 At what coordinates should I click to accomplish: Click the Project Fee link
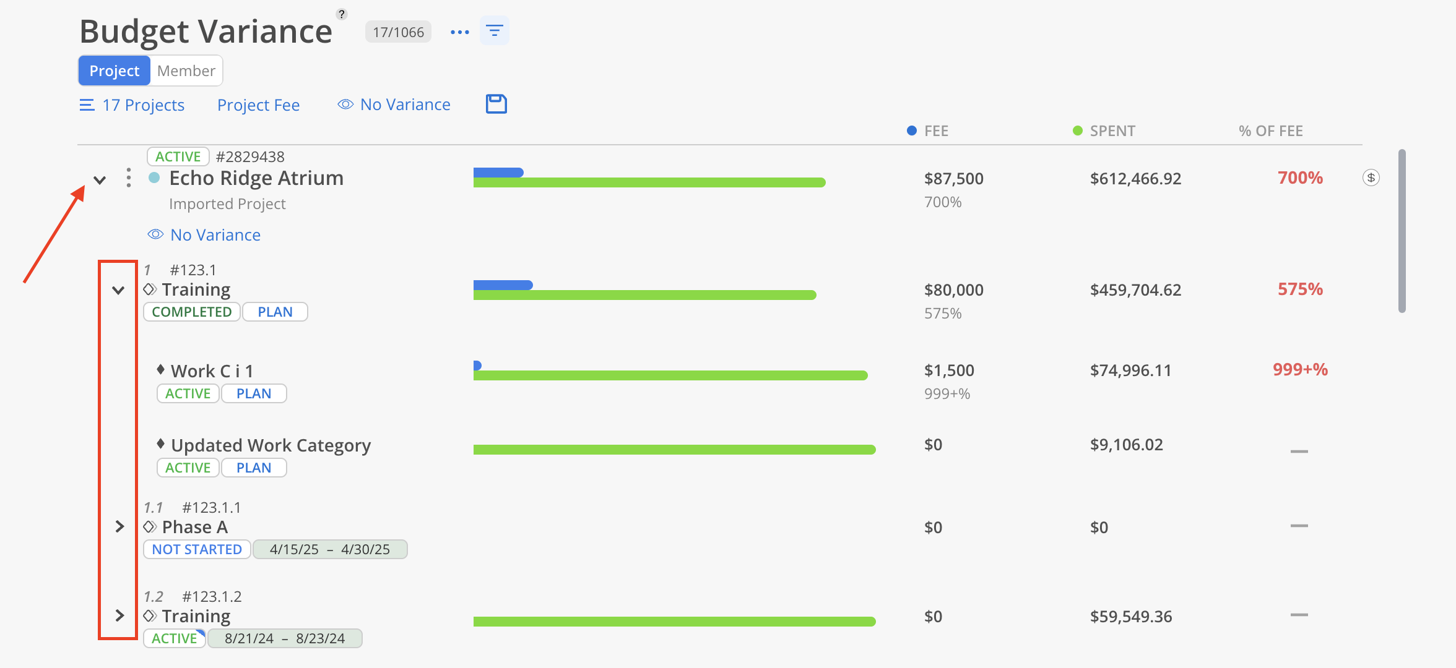(258, 105)
